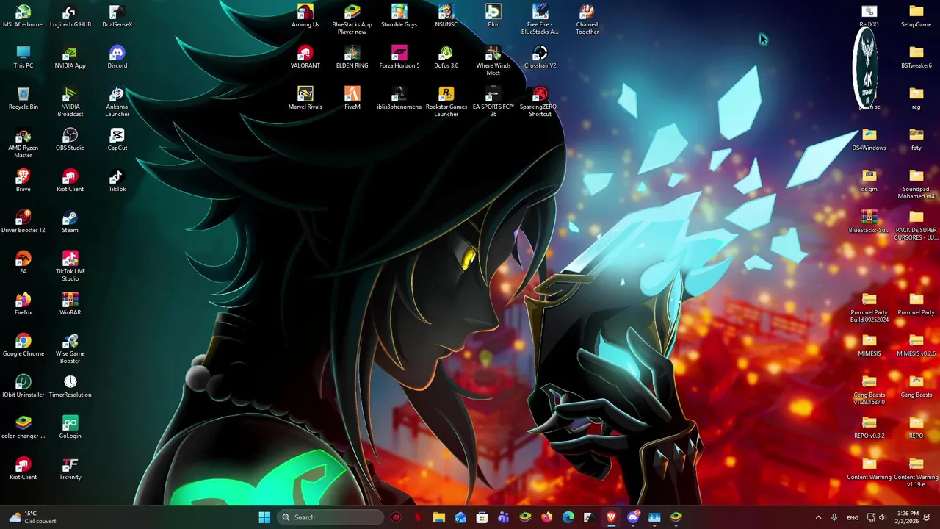Open Logitech G HUB shortcut
Screen dimensions: 940x529
click(70, 16)
